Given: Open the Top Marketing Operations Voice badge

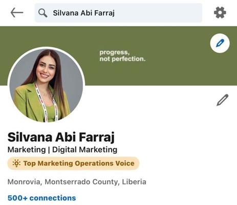Looking at the screenshot, I should coord(73,163).
